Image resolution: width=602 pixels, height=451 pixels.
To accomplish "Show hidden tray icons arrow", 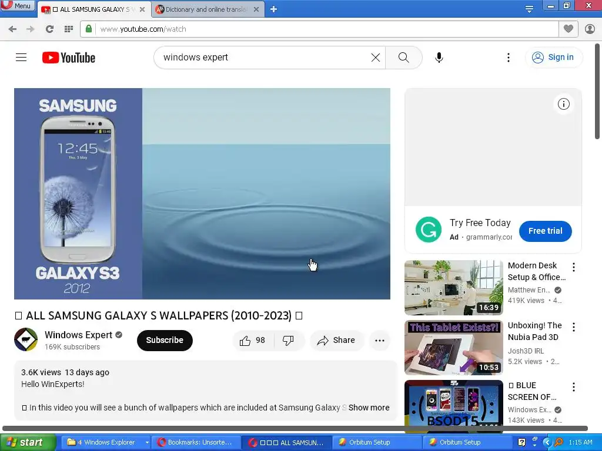I will [x=547, y=442].
